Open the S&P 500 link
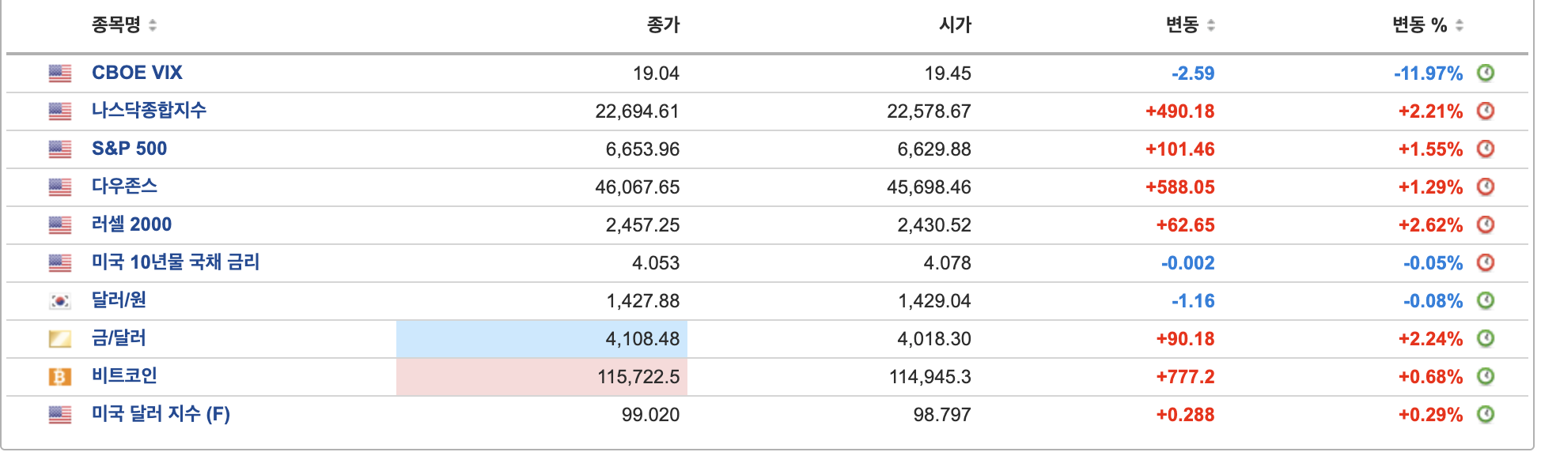The height and width of the screenshot is (452, 1541). pyautogui.click(x=130, y=149)
